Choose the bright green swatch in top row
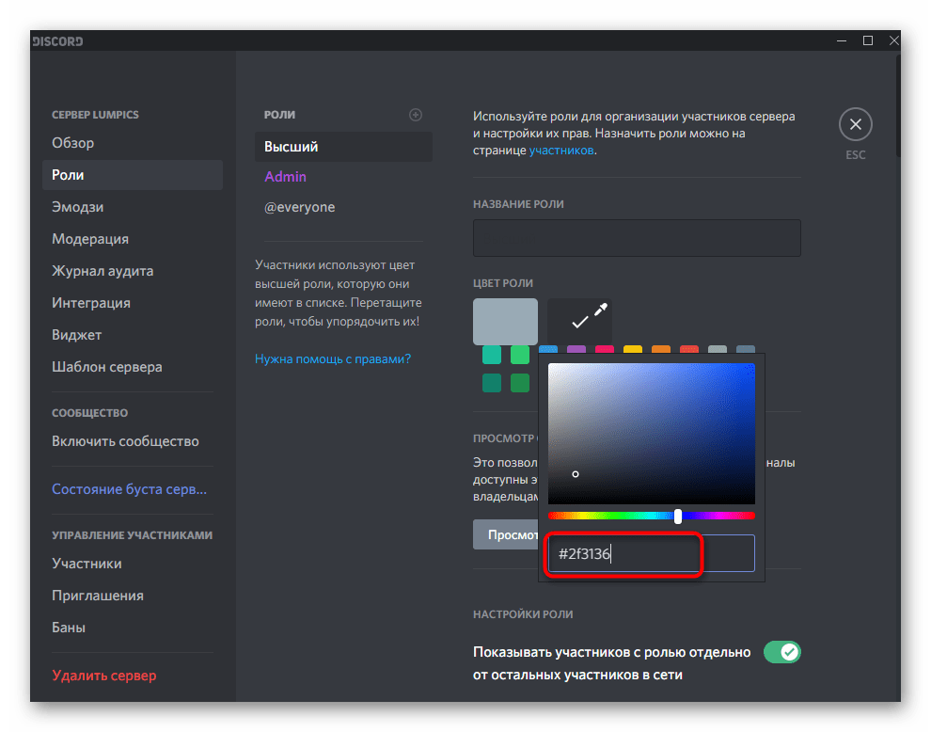This screenshot has height=732, width=931. 520,356
